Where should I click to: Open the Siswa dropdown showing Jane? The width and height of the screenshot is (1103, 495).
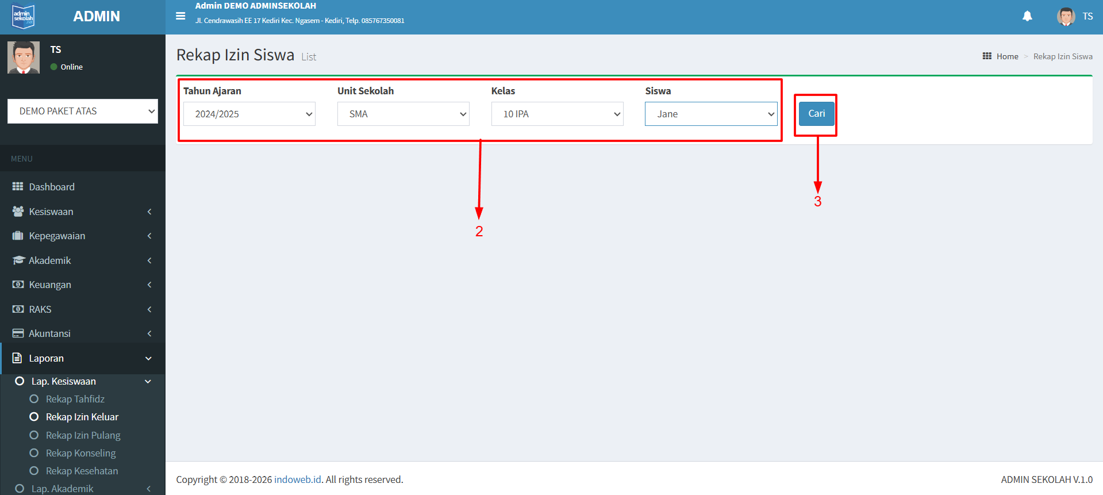point(710,114)
